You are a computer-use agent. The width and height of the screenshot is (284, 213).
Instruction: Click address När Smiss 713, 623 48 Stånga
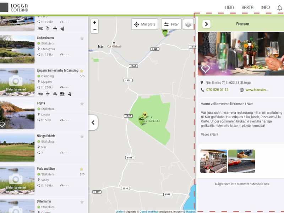pos(228,83)
